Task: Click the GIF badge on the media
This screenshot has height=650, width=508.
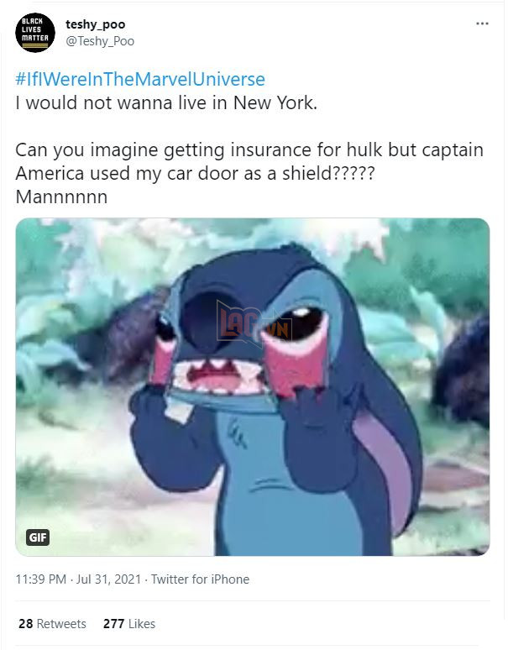Action: click(x=38, y=537)
